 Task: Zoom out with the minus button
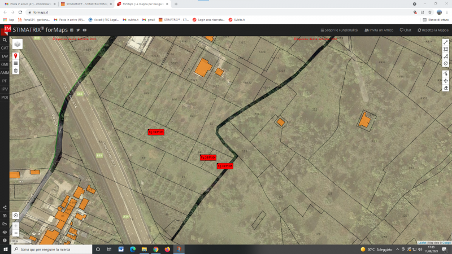point(16,233)
